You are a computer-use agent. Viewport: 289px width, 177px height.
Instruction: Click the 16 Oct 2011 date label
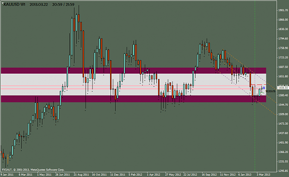pyautogui.click(x=99, y=175)
